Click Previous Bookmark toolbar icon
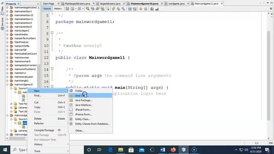The image size is (274, 154). 113,9
